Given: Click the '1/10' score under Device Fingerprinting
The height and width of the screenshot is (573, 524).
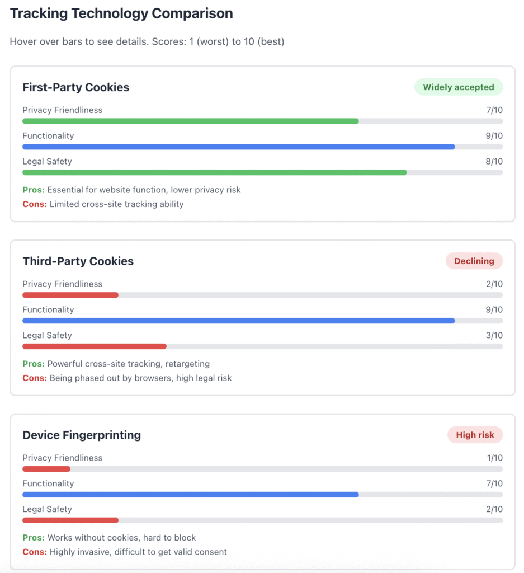Looking at the screenshot, I should click(x=494, y=457).
